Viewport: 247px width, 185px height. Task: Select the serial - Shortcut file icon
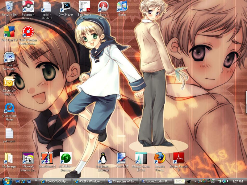click(47, 6)
